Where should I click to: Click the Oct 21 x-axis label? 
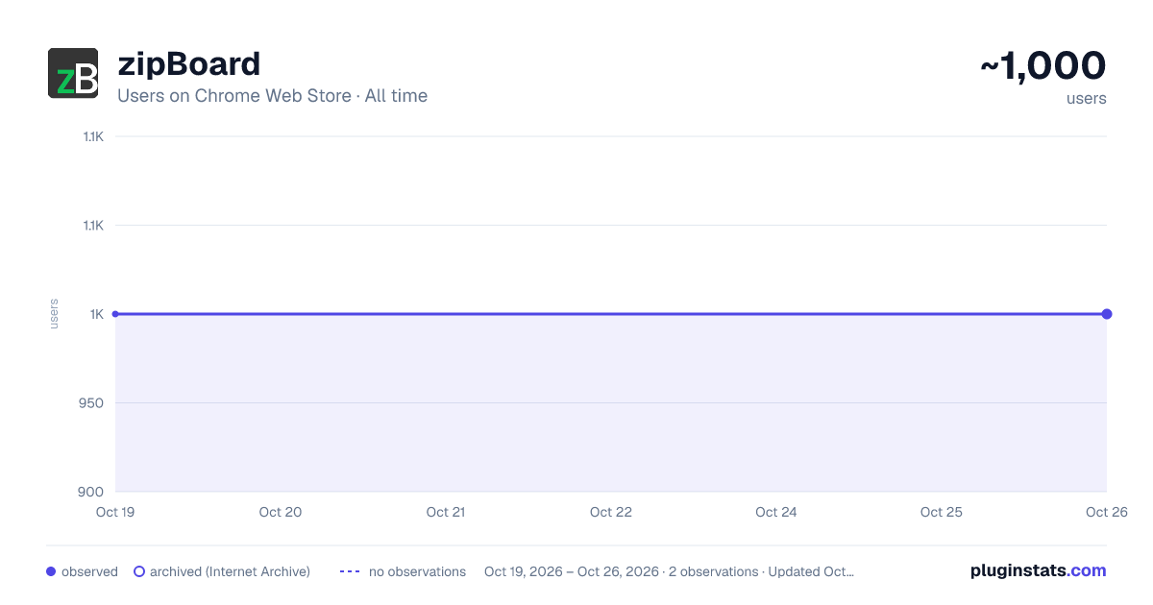point(446,512)
